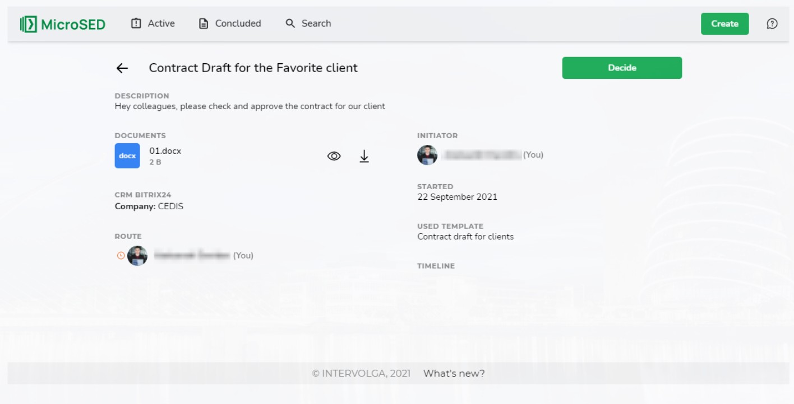The width and height of the screenshot is (794, 404).
Task: Open the help question mark icon
Action: coord(772,24)
